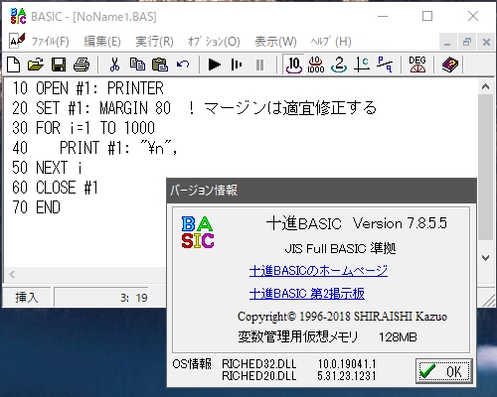This screenshot has height=397, width=497.
Task: Open a file with the folder icon
Action: (36, 65)
